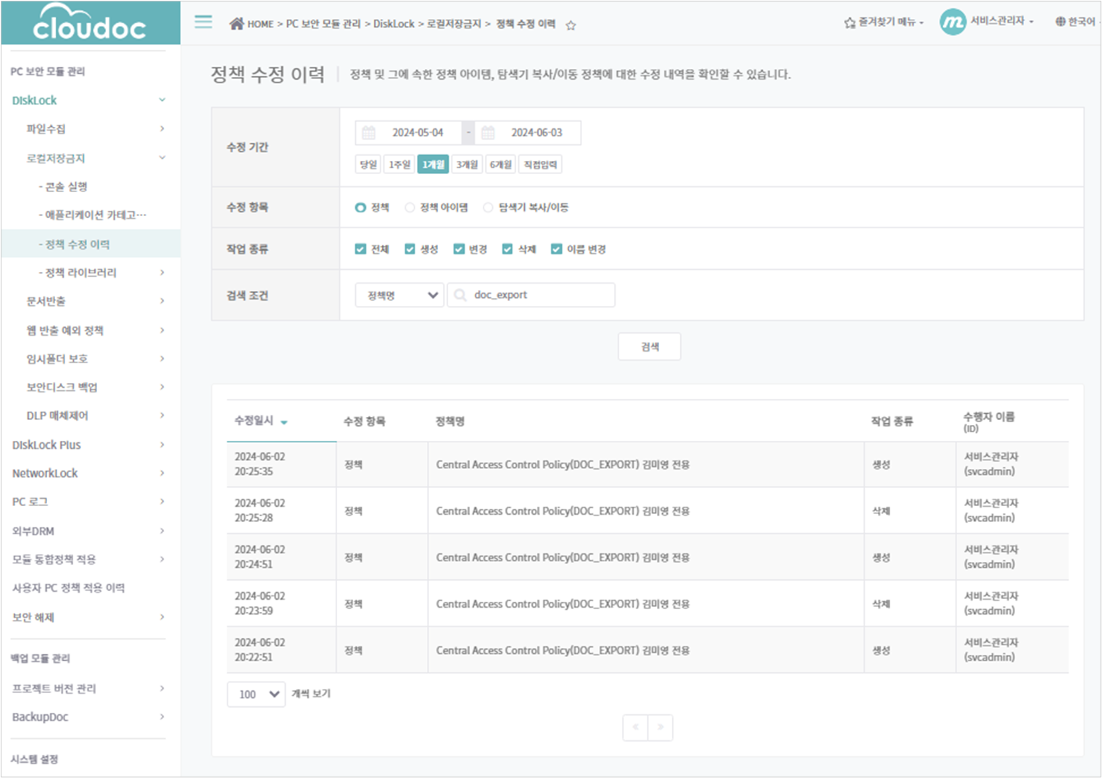Toggle the 이름 변경 checkbox

556,249
